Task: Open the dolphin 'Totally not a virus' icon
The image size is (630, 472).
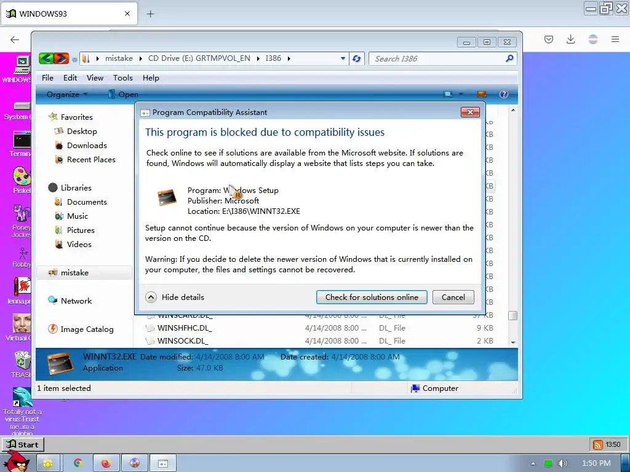Action: (x=22, y=411)
